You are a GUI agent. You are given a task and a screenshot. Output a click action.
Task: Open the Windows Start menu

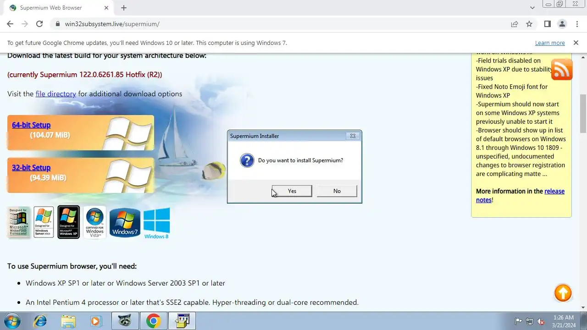12,321
